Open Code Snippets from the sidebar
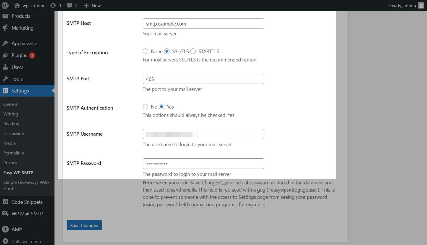The width and height of the screenshot is (427, 245). [27, 202]
